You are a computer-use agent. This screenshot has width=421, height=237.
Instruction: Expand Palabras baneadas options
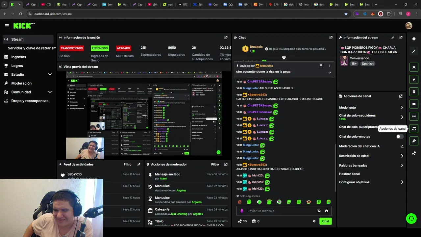(402, 166)
